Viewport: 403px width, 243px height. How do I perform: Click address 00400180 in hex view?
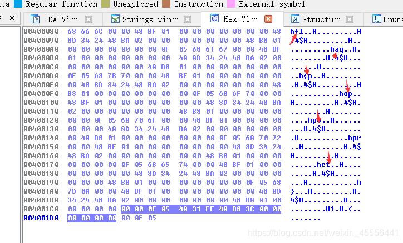tap(41, 174)
